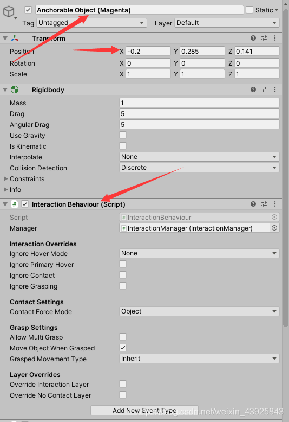The width and height of the screenshot is (289, 422).
Task: Open the icon dropdown beside cube
Action: (16, 18)
